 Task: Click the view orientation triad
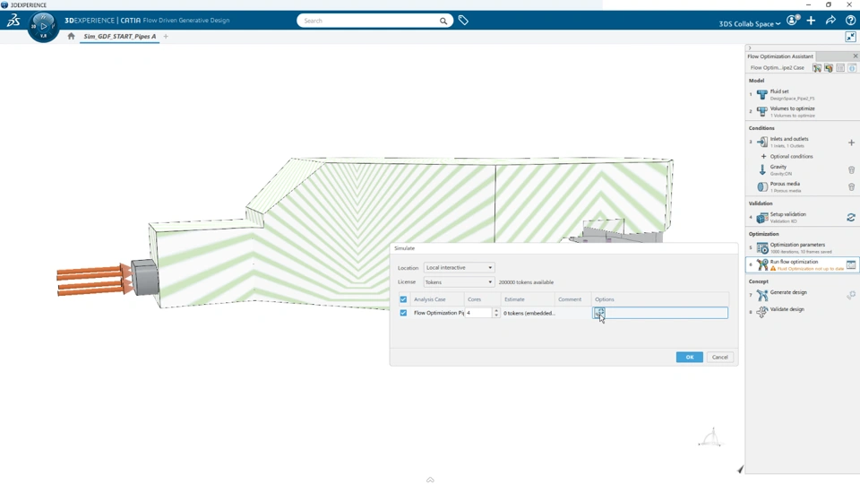pos(710,437)
